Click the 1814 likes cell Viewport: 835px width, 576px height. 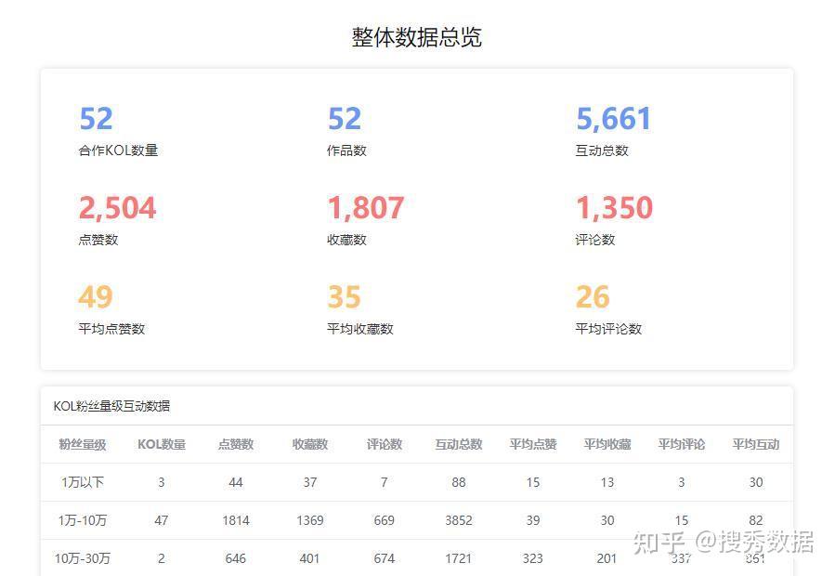(x=236, y=520)
